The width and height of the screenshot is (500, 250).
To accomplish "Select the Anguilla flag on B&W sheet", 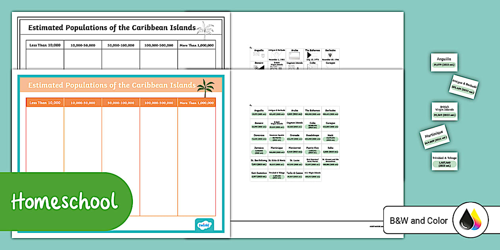I will pyautogui.click(x=259, y=55).
